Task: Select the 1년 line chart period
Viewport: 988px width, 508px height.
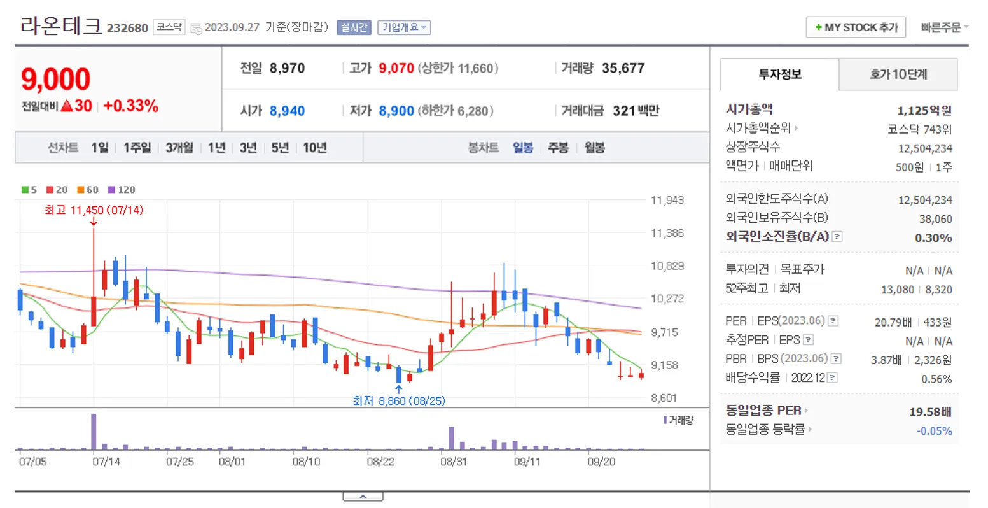Action: 217,148
